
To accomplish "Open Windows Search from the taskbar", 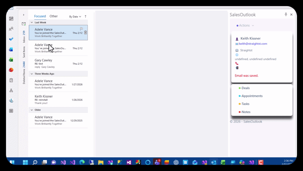I will click(x=35, y=162).
